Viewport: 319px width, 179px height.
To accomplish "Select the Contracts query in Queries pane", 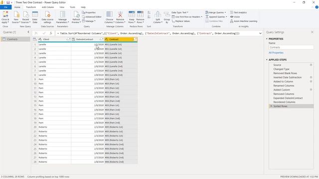I will pyautogui.click(x=15, y=39).
